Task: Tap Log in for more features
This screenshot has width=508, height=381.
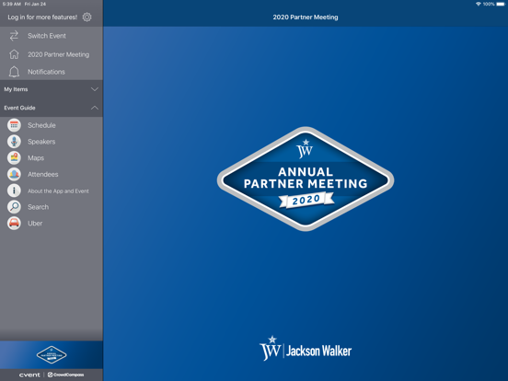Action: point(42,17)
